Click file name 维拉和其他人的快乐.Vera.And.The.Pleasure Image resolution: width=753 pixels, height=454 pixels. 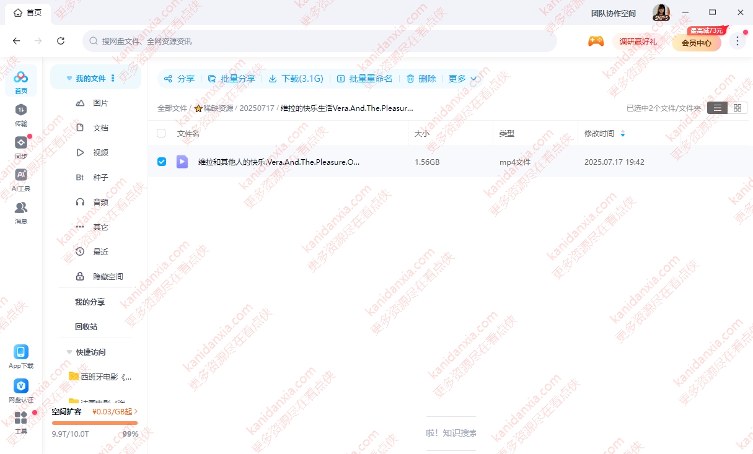coord(279,162)
